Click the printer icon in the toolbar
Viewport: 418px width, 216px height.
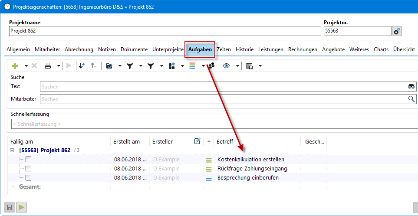[x=48, y=66]
